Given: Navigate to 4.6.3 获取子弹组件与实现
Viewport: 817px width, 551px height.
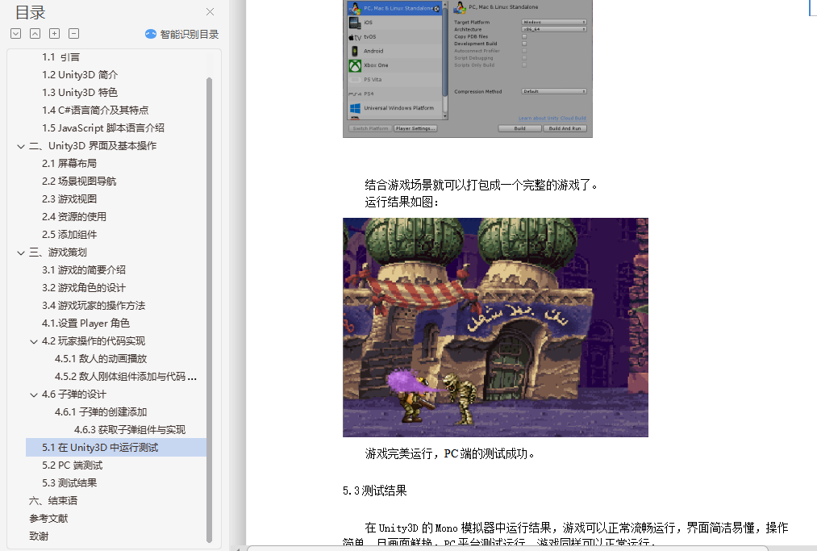Looking at the screenshot, I should pos(130,429).
